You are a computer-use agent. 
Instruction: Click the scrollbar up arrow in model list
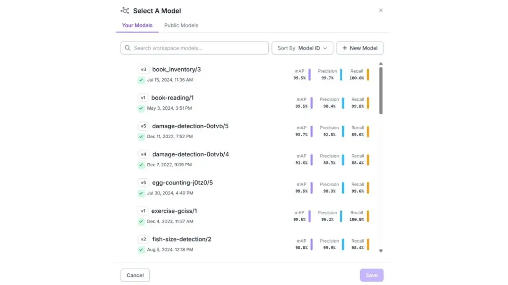381,64
